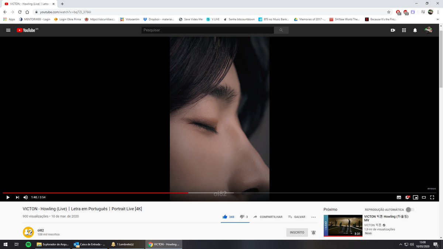The height and width of the screenshot is (249, 443).
Task: Open the VICTON 빅톤 Howling MV title
Action: [x=386, y=218]
